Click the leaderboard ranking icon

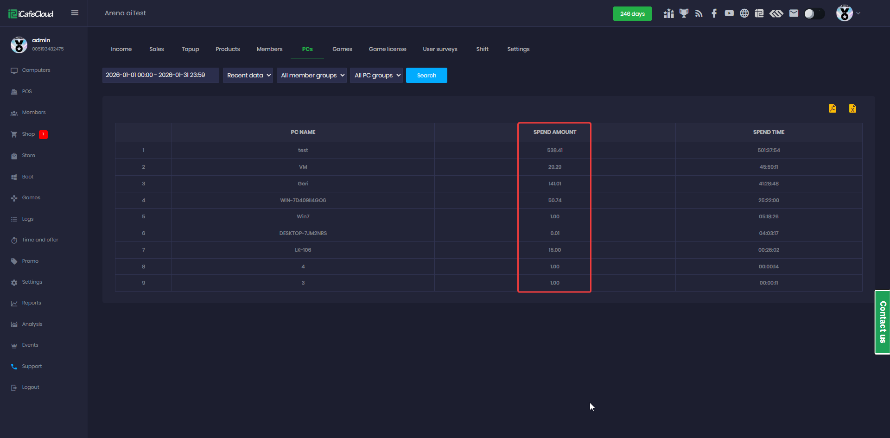668,13
